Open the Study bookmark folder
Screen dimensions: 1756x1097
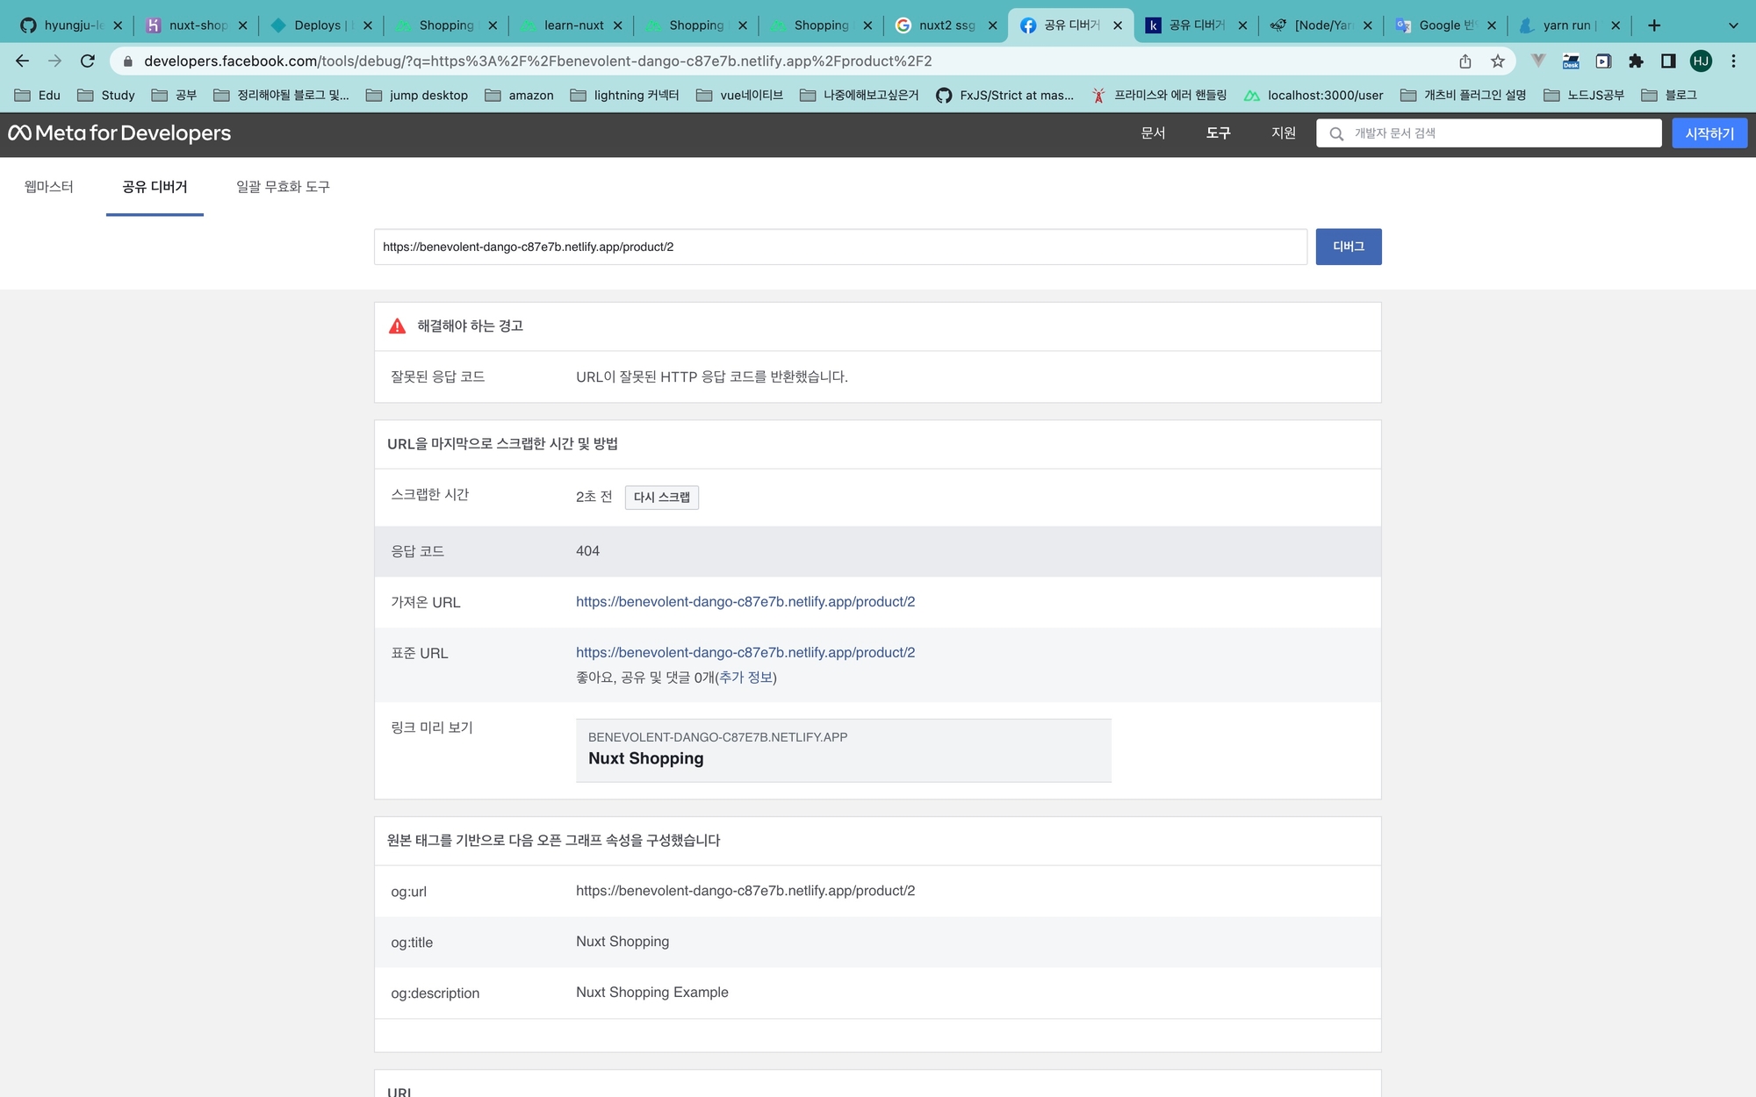click(x=106, y=95)
